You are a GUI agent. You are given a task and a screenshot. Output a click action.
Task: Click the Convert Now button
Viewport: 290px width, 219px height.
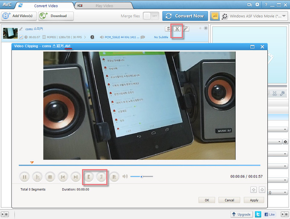[x=185, y=16]
